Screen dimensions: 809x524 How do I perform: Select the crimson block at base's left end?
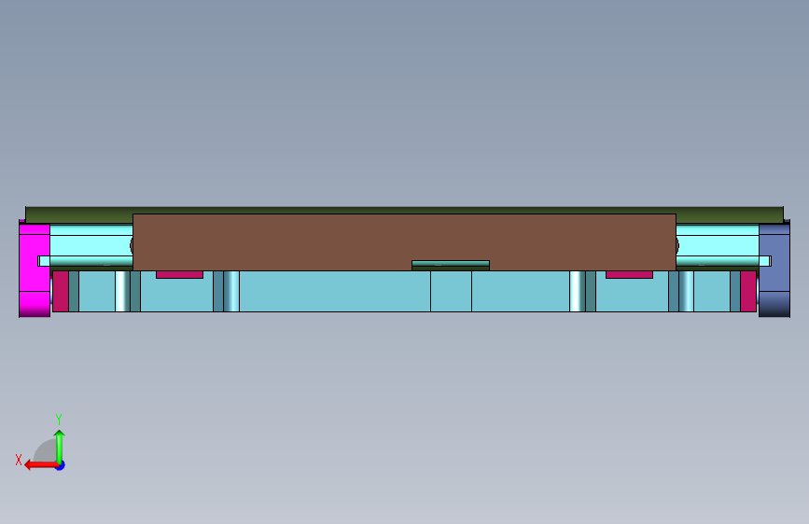61,292
